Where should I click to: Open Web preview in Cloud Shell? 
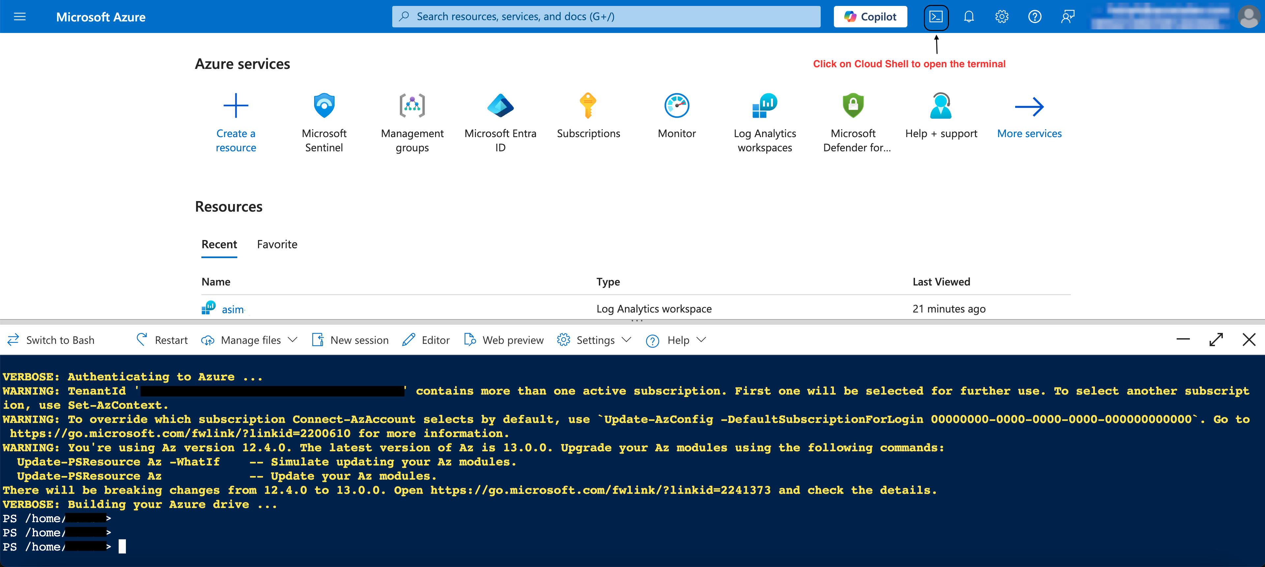pos(504,340)
